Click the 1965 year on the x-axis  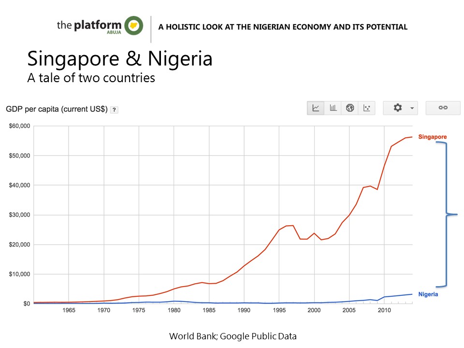click(x=69, y=309)
